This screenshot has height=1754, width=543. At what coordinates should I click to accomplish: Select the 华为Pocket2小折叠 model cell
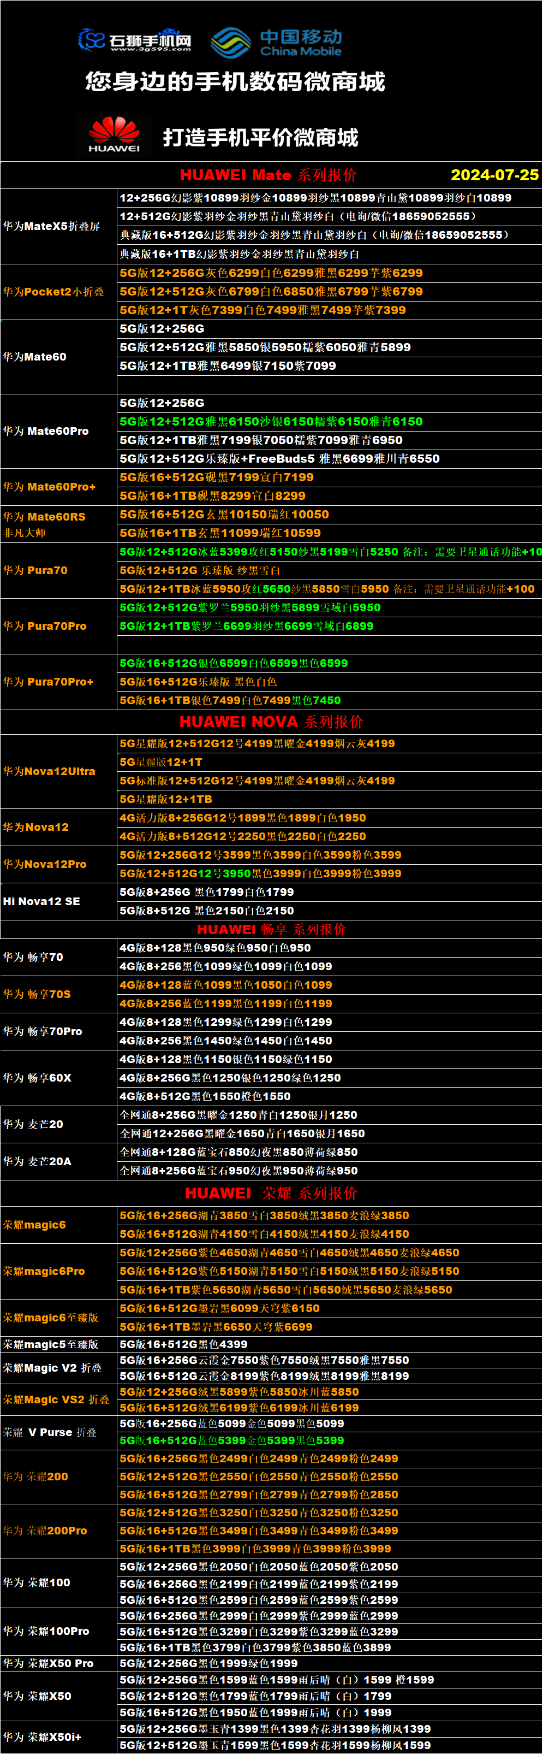(x=59, y=292)
